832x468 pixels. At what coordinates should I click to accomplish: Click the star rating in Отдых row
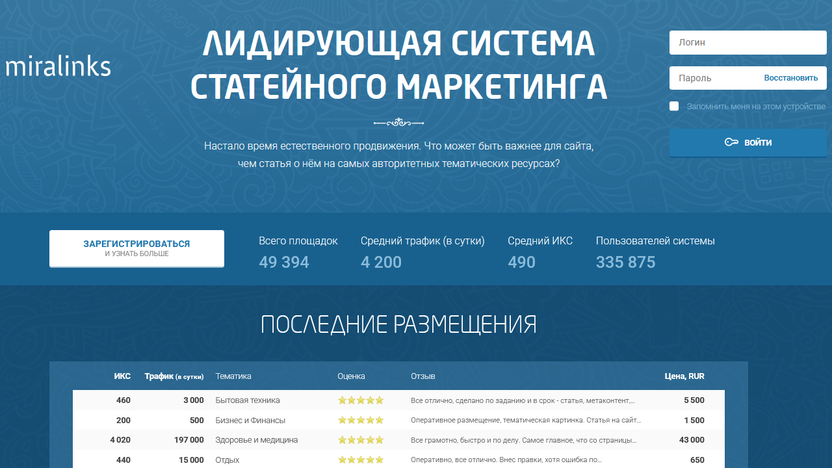[x=361, y=460]
